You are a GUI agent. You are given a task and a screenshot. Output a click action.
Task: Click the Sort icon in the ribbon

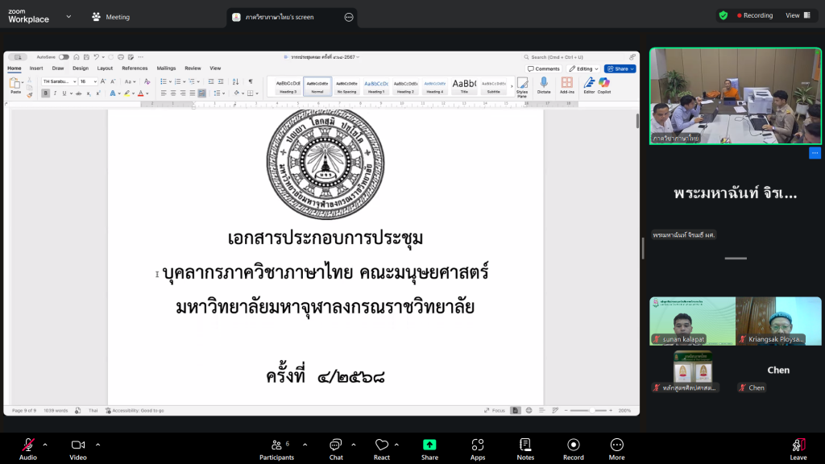(x=236, y=81)
